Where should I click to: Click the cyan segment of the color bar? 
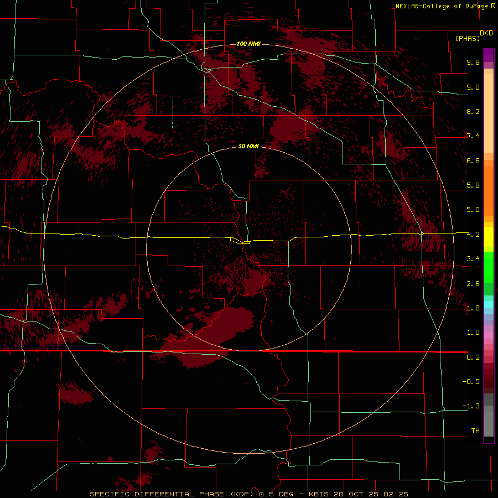point(489,304)
